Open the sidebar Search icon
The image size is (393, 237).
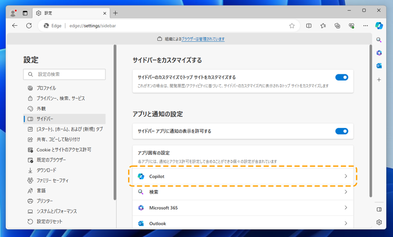pyautogui.click(x=379, y=40)
